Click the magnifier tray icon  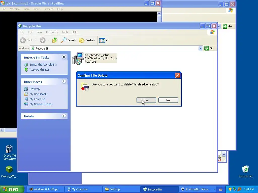click(239, 189)
